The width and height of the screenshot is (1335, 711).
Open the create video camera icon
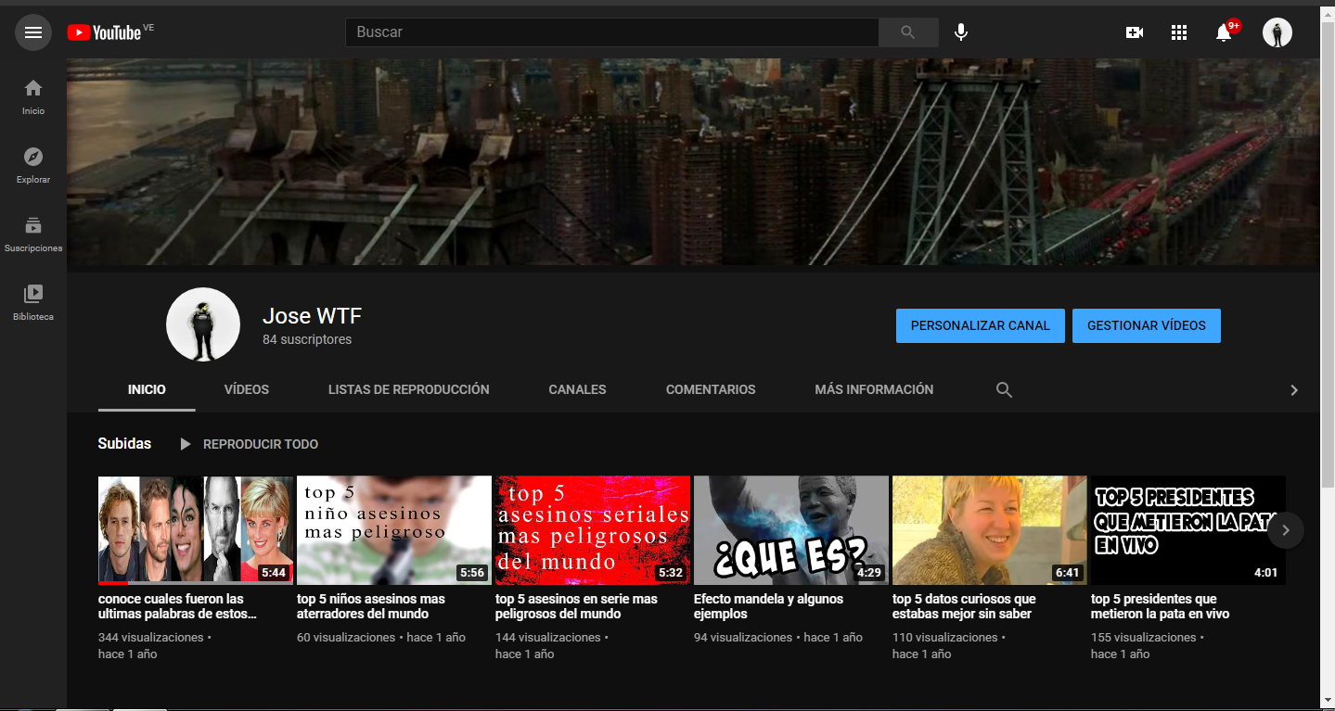click(1134, 32)
